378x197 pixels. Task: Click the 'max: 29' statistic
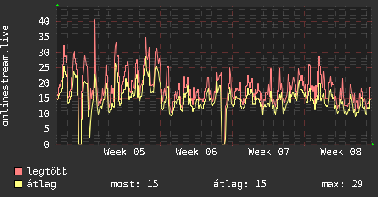(x=342, y=184)
